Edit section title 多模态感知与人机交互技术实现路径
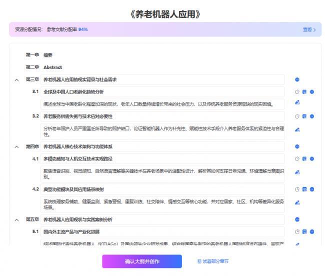The image size is (325, 280). (162, 159)
